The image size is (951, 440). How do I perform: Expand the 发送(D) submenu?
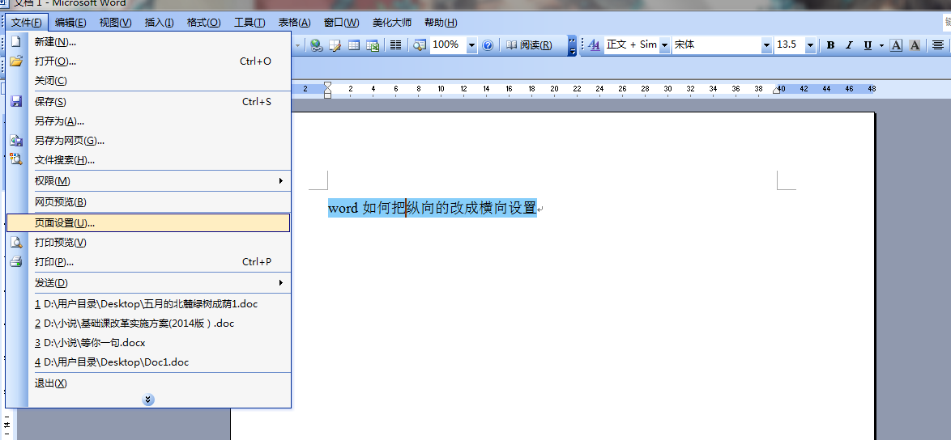(x=281, y=282)
